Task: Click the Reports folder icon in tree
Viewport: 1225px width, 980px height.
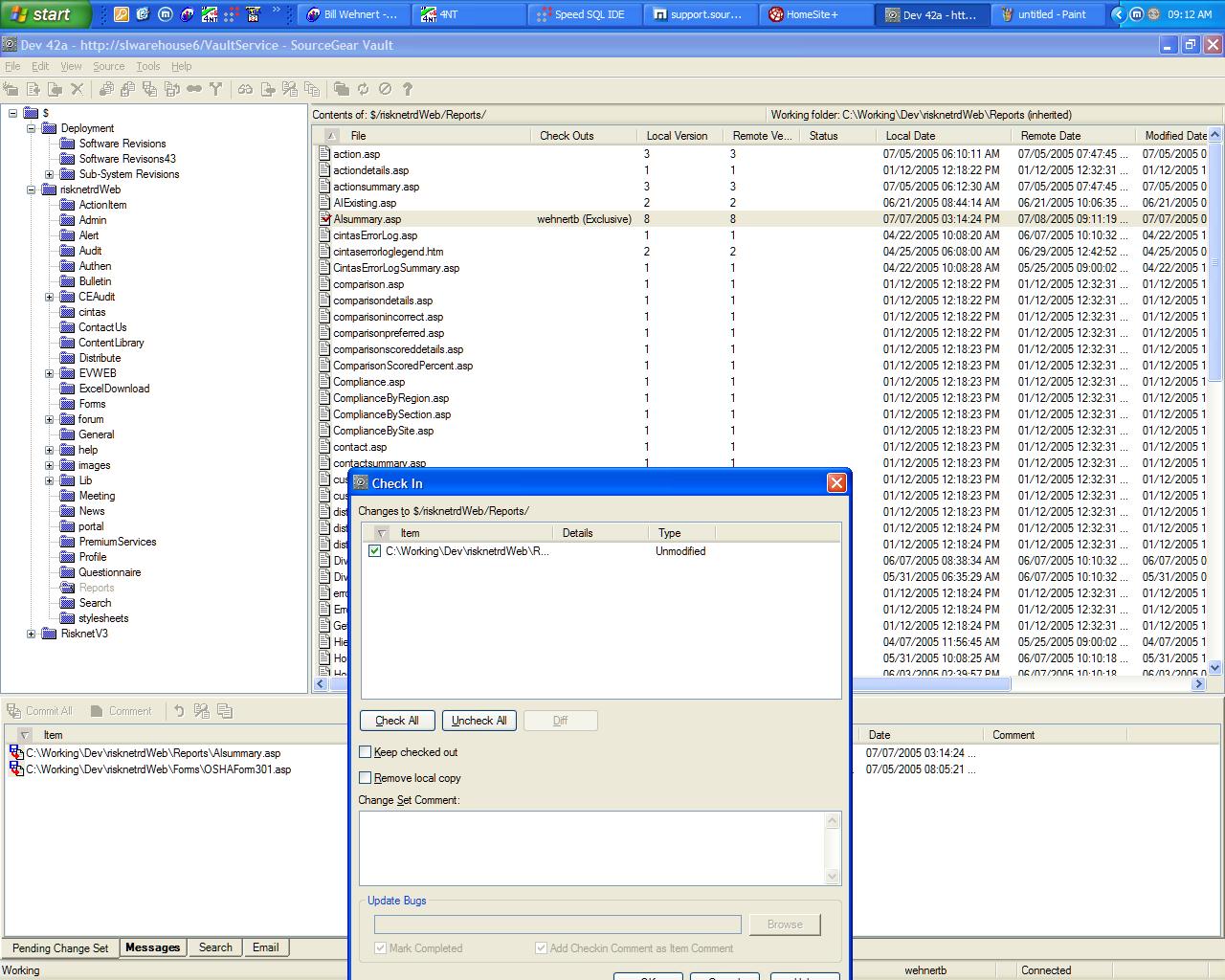Action: click(x=67, y=588)
